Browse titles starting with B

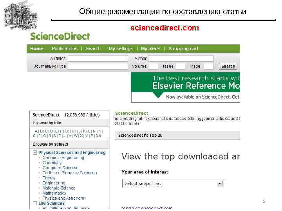point(42,131)
